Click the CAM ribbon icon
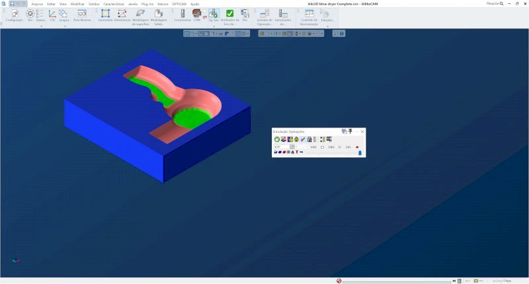The image size is (529, 284). [x=197, y=14]
